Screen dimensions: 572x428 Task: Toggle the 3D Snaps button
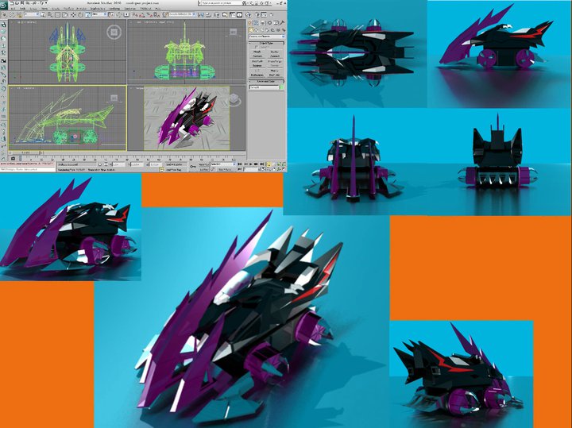135,14
